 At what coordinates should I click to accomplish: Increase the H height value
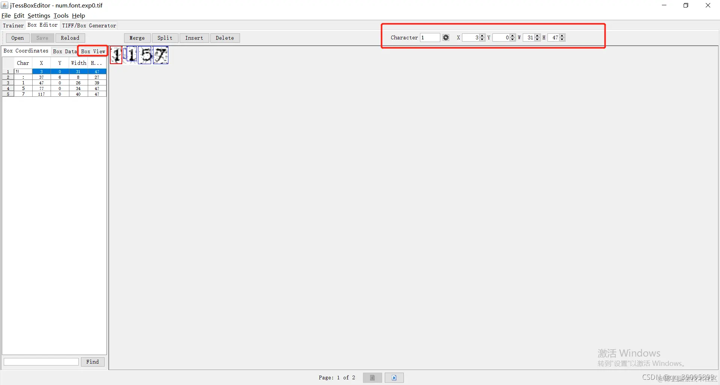[x=562, y=36]
